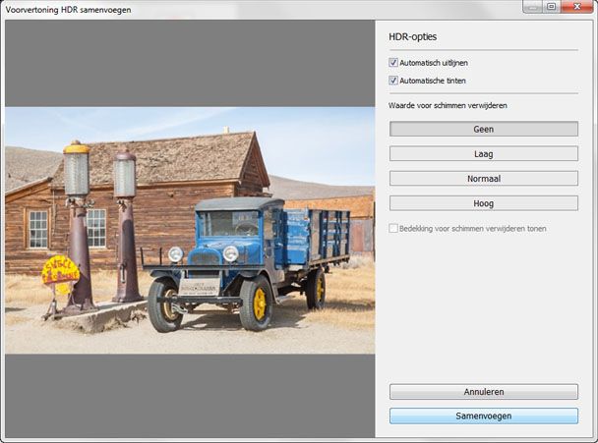Click the HDR preview truck image
This screenshot has width=598, height=443.
point(190,230)
